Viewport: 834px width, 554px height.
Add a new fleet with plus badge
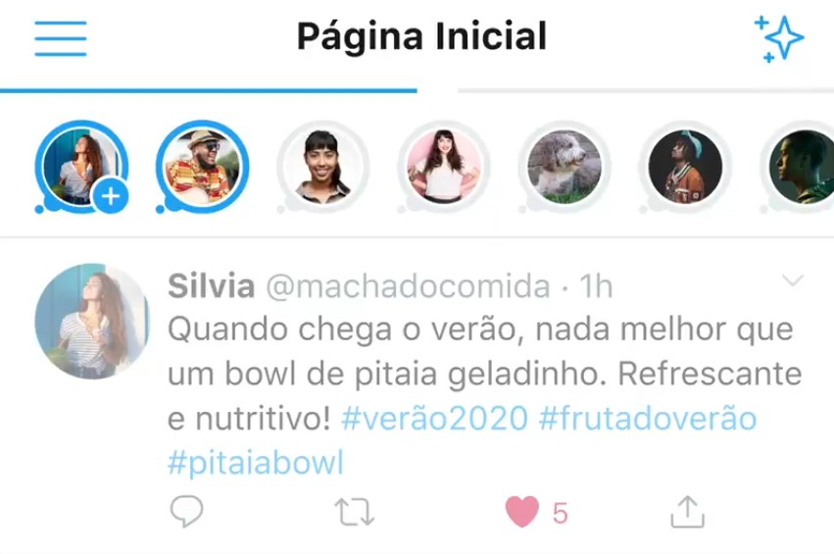coord(111,196)
